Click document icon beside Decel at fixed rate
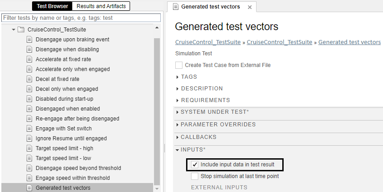This screenshot has width=383, height=192. 30,79
